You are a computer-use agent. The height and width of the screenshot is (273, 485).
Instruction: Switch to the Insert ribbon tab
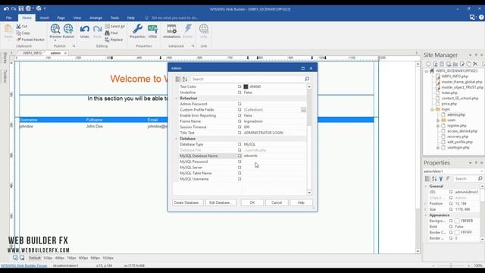(x=44, y=18)
